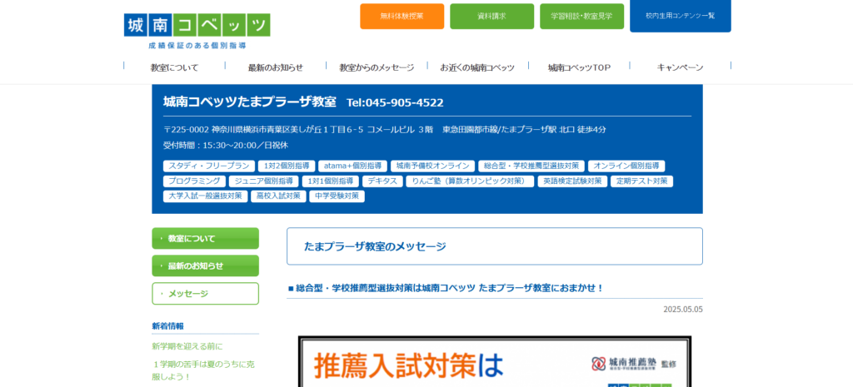Select 最新のお知らせ in the top navigation
Image resolution: width=853 pixels, height=387 pixels.
[x=275, y=67]
